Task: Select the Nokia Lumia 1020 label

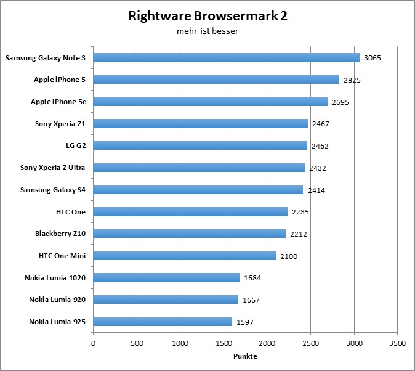Action: pos(55,278)
